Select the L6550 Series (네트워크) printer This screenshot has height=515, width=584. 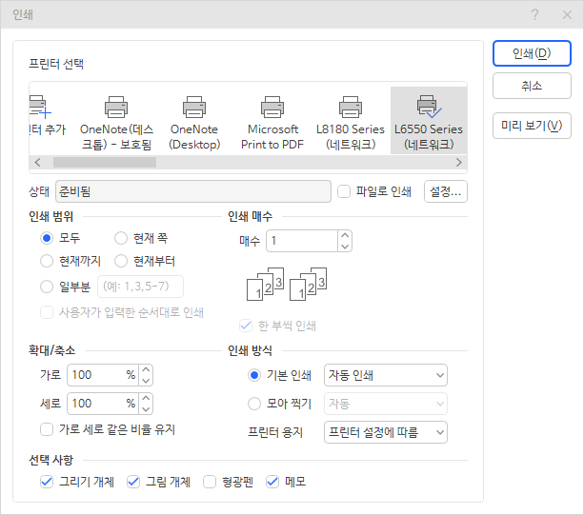tap(429, 121)
